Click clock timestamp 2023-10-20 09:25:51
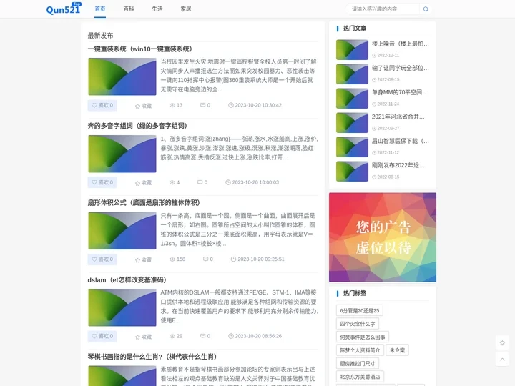Viewport: 515px width, 386px height. [257, 259]
